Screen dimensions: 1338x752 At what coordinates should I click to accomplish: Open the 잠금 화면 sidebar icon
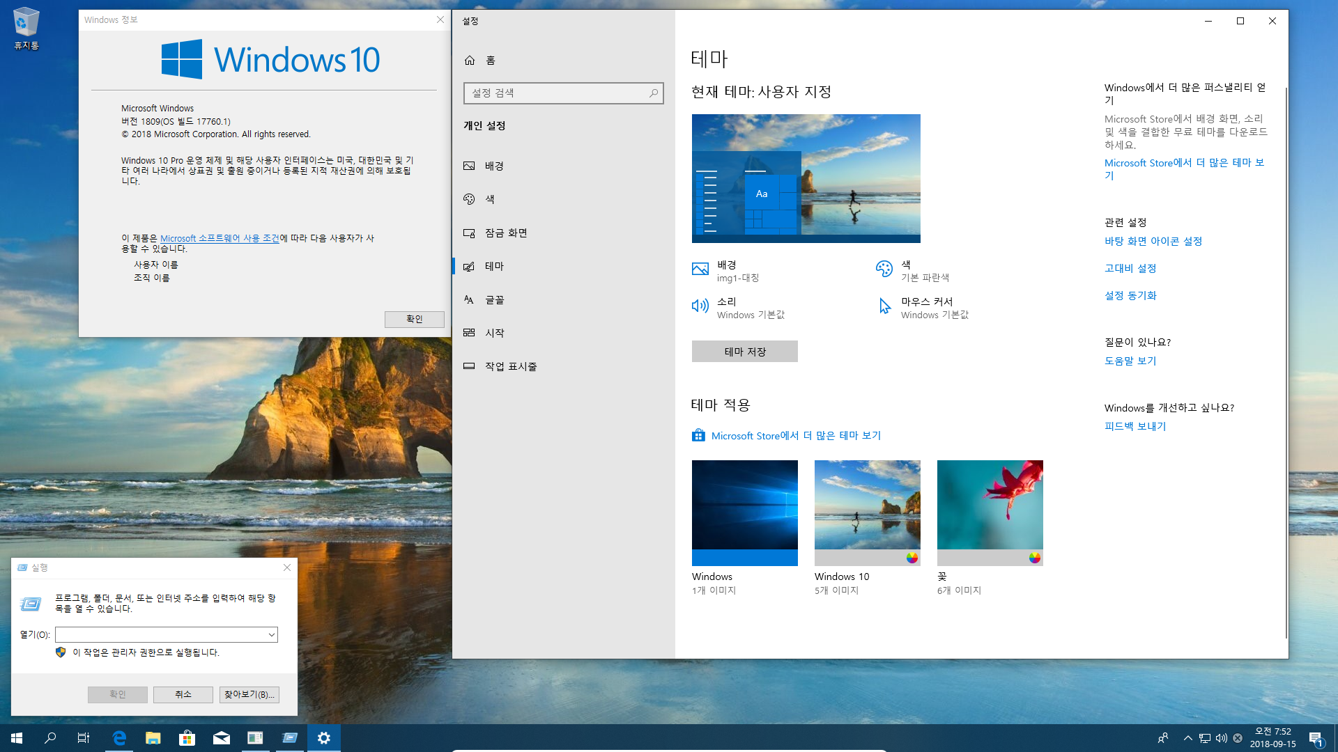470,233
